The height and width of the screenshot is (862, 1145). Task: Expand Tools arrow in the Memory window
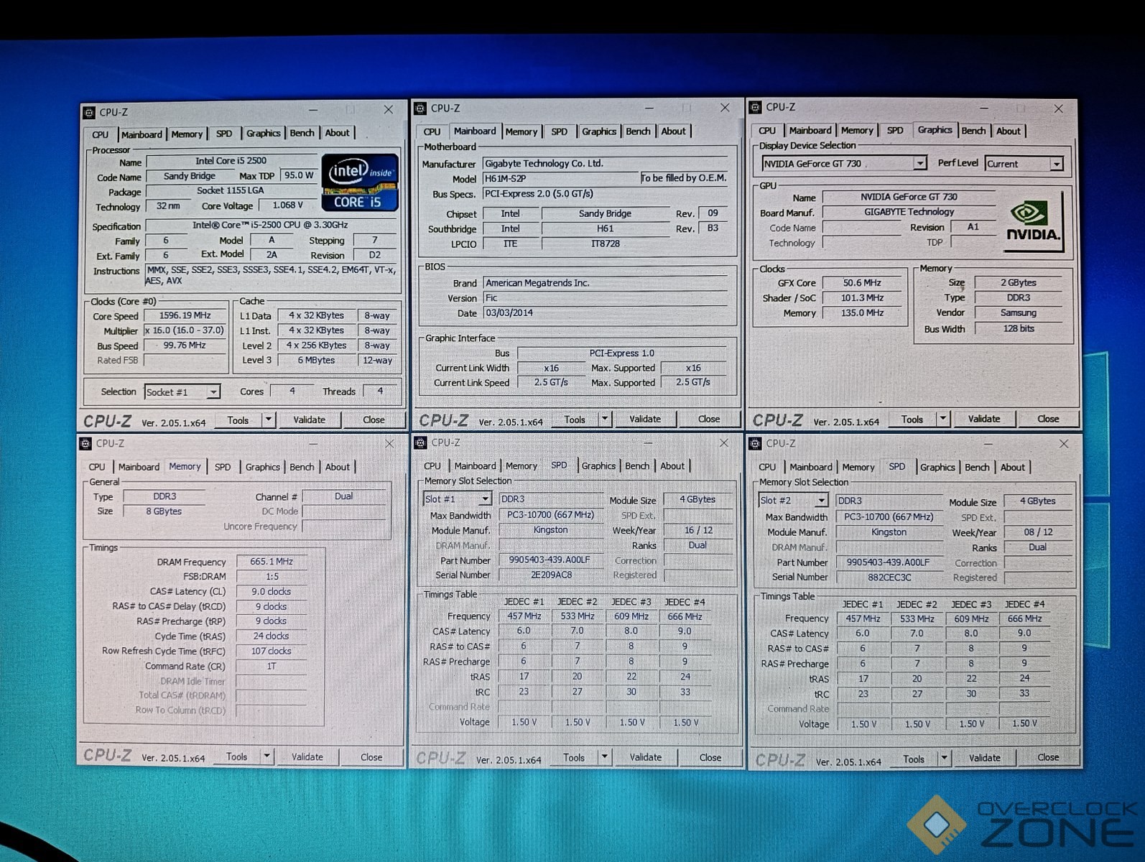click(267, 756)
